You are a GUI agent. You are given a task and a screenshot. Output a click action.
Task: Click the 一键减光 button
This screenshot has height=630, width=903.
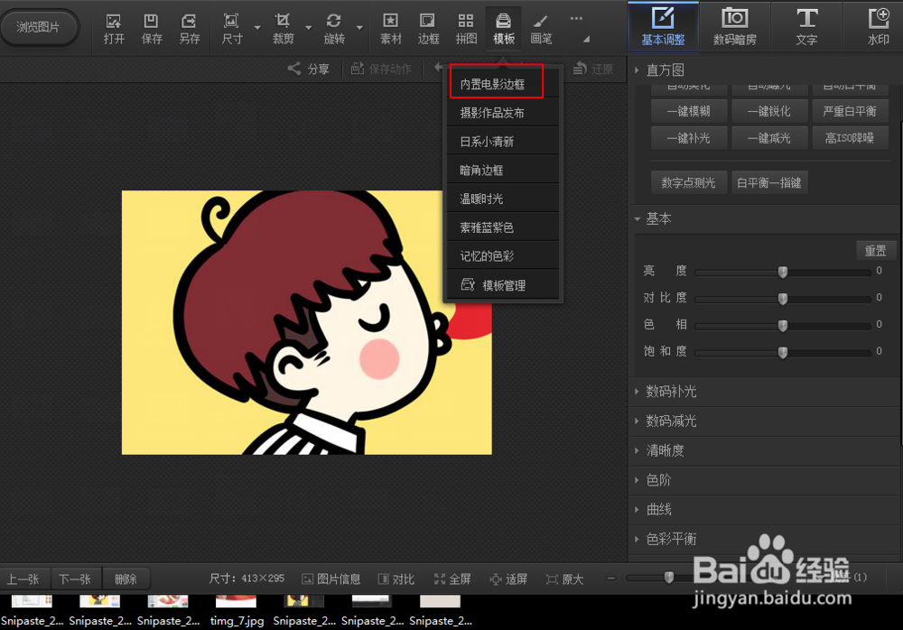pos(768,138)
